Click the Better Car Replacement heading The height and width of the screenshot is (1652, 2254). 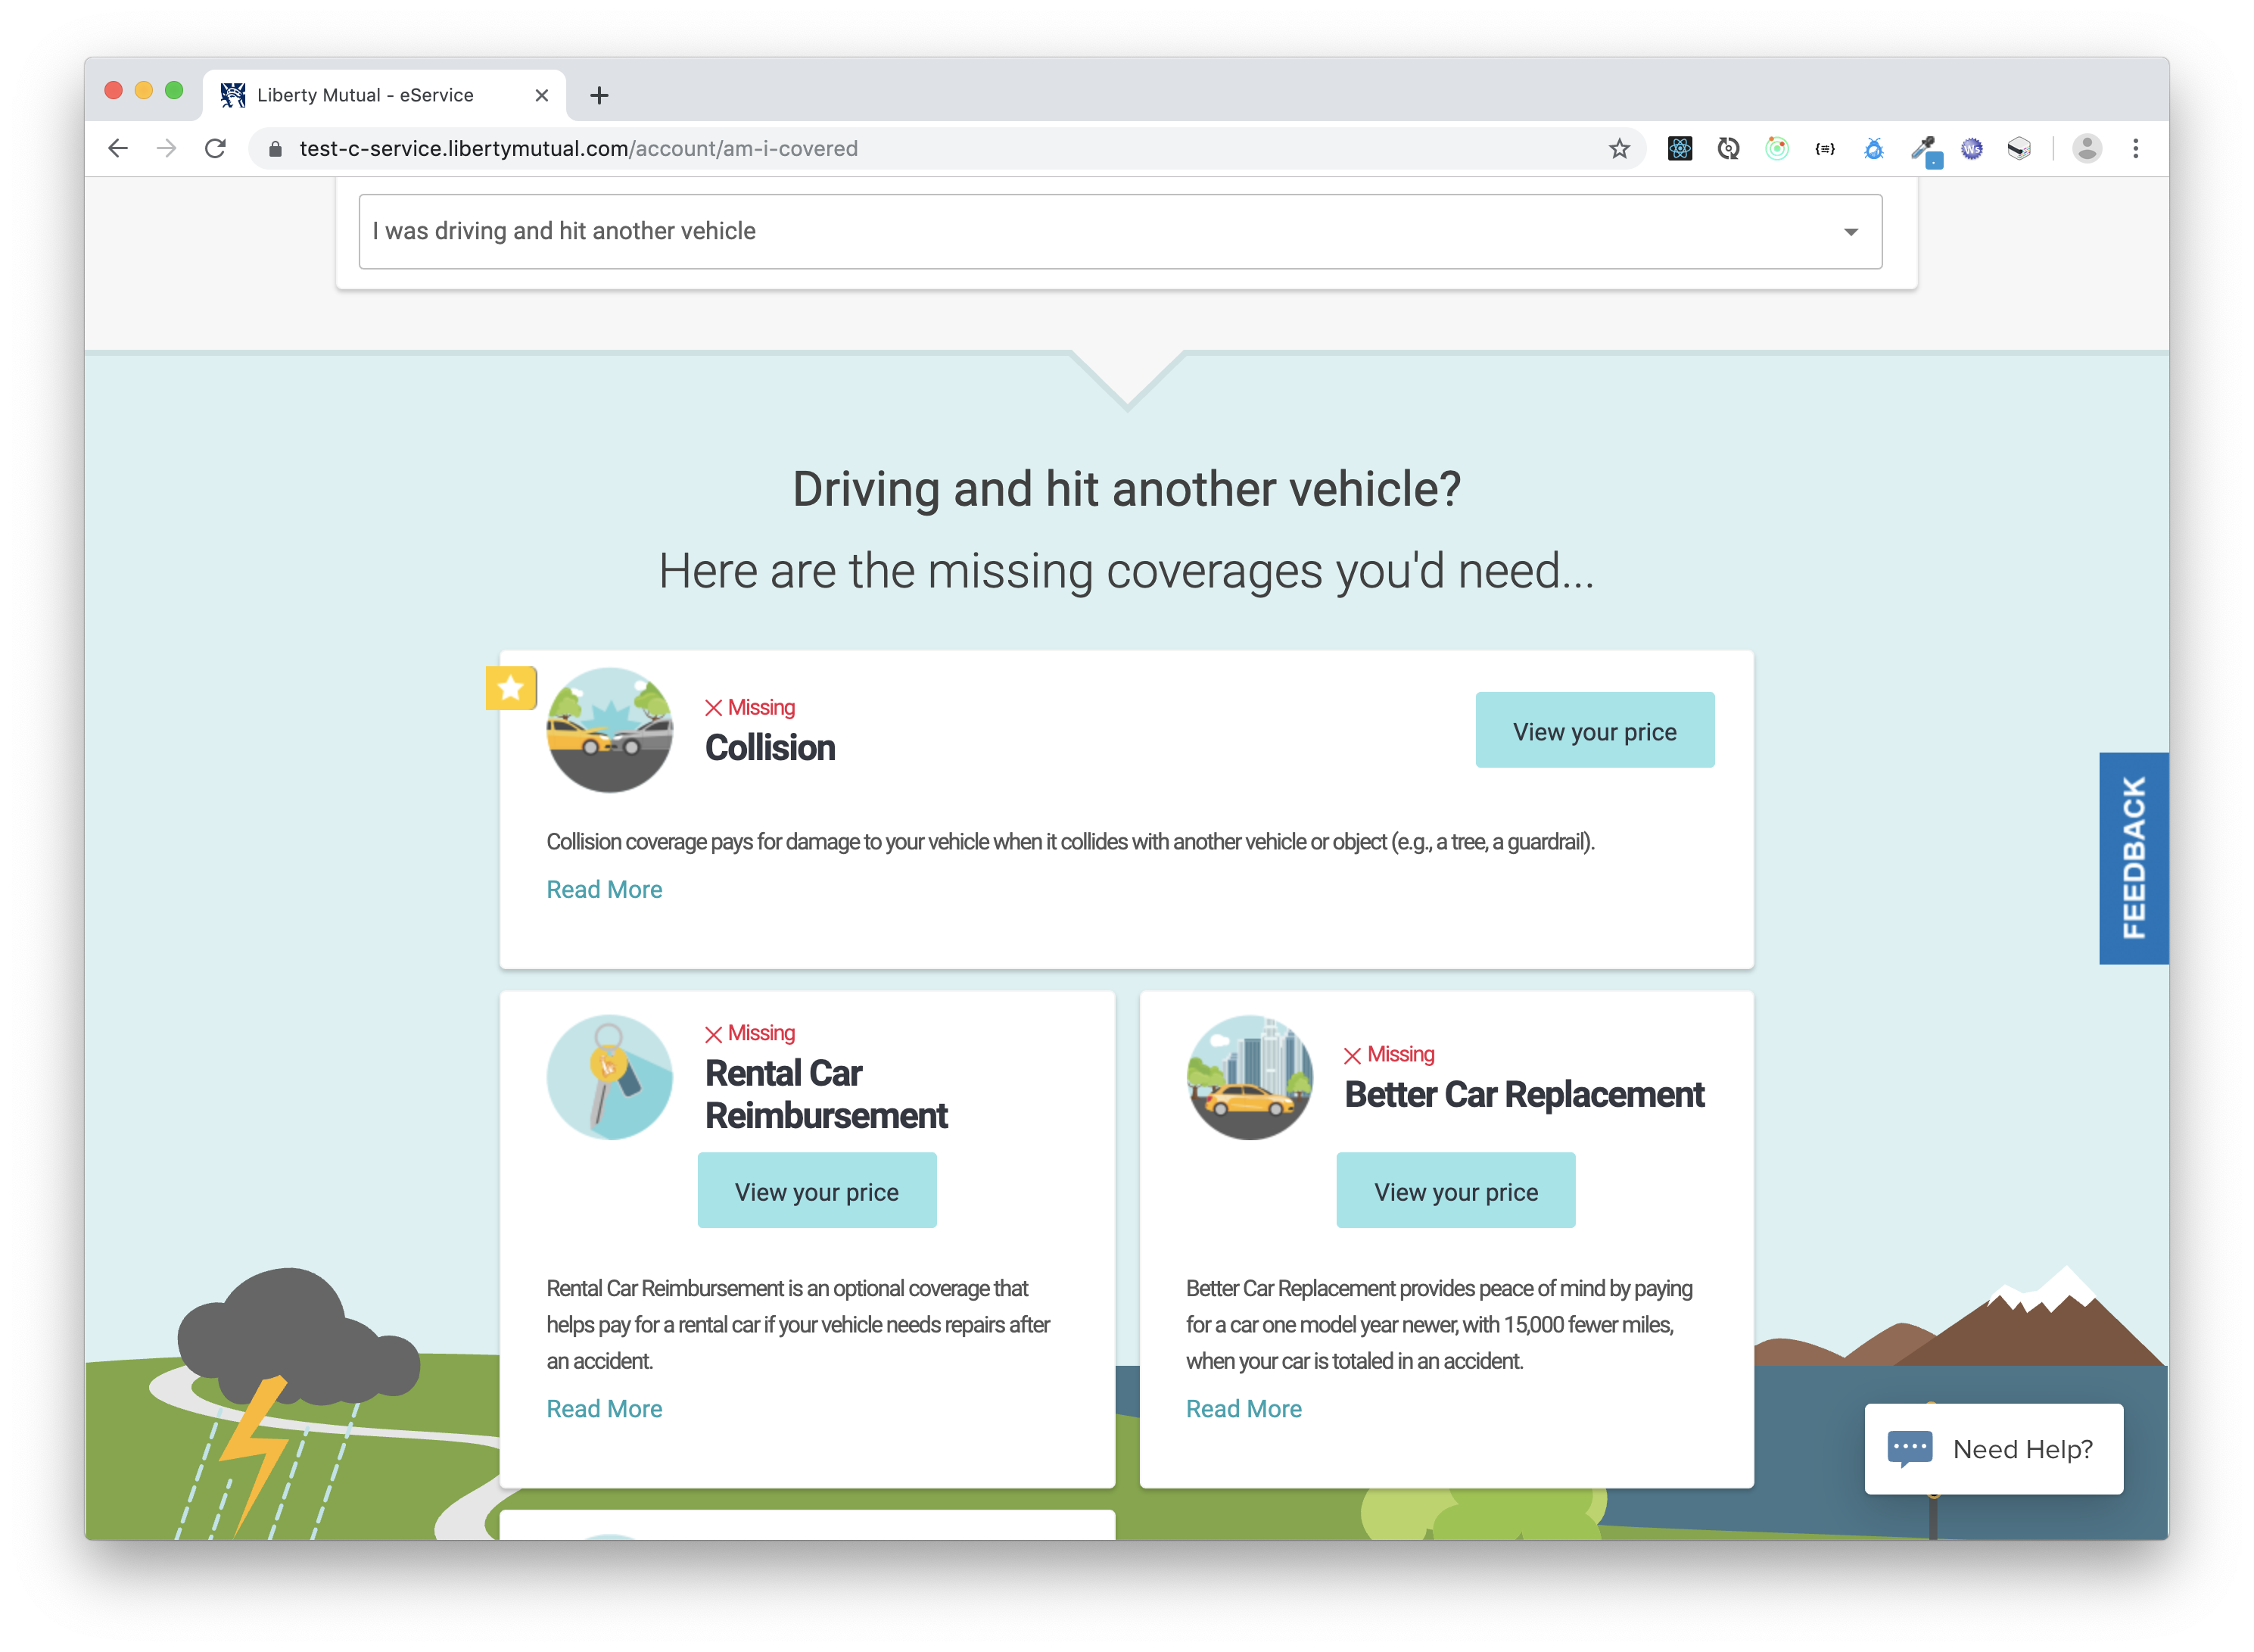pos(1524,1095)
